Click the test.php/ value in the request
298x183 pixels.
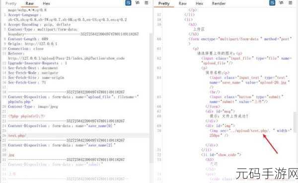17,136
